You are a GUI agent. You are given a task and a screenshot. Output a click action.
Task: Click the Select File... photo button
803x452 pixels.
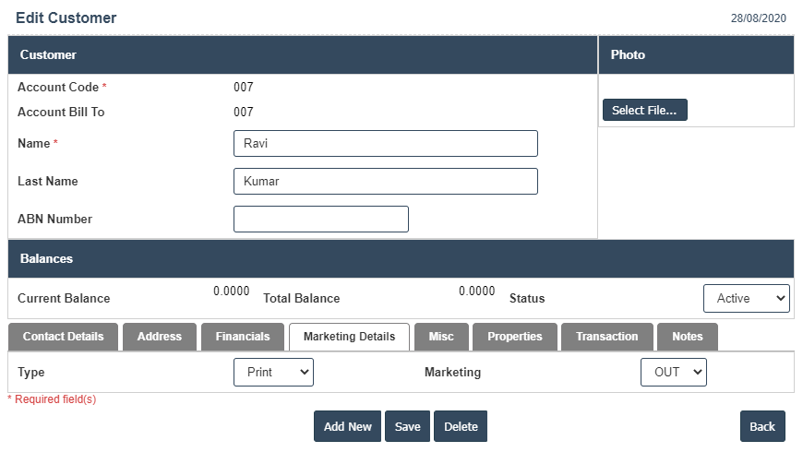tap(644, 110)
